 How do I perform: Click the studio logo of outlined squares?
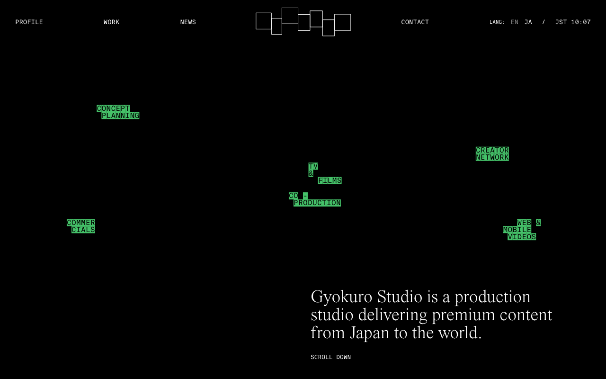[303, 22]
